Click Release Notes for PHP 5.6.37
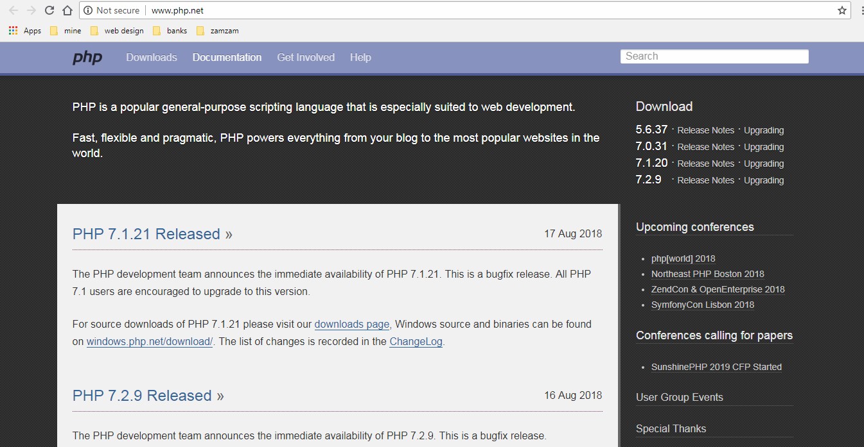 pyautogui.click(x=705, y=130)
